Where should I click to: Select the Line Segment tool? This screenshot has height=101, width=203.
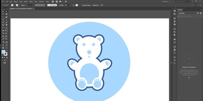tap(6, 20)
